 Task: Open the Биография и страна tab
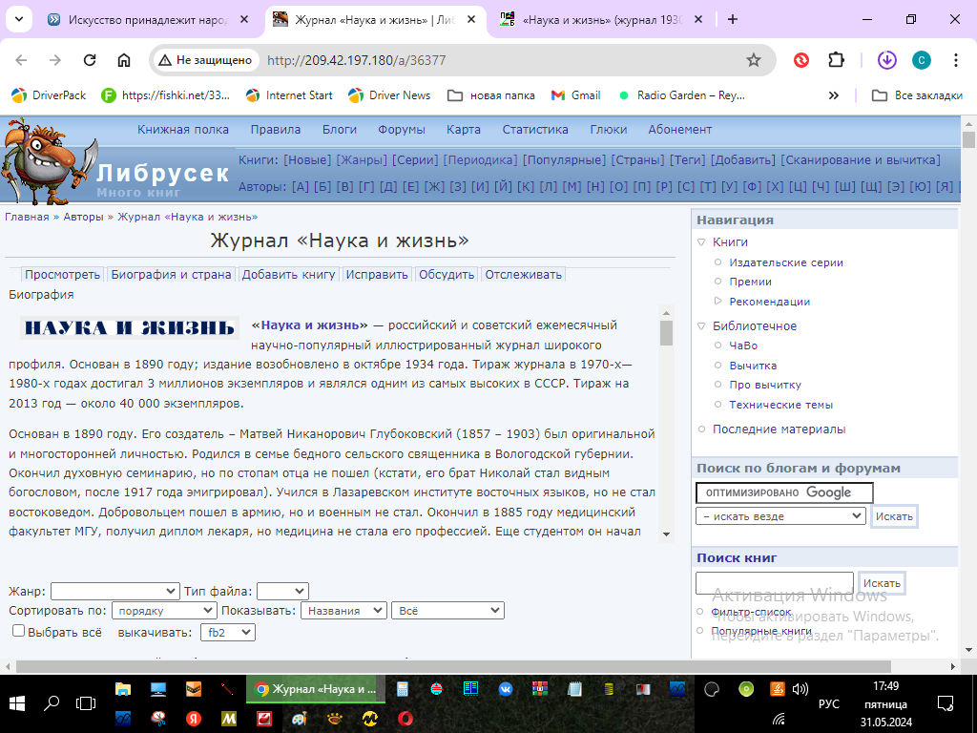click(171, 274)
